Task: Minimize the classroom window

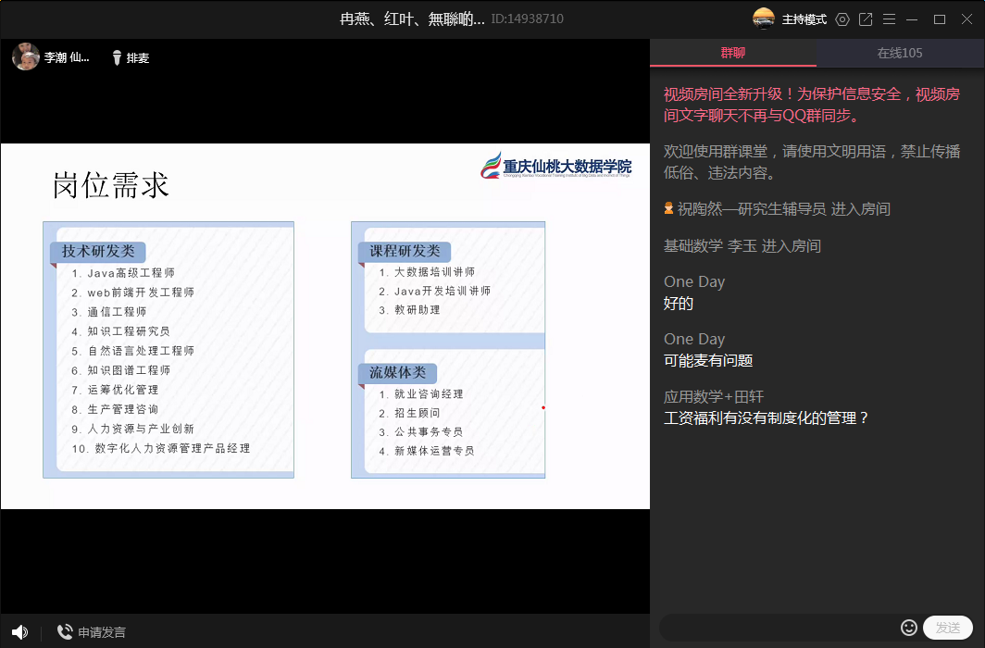Action: pos(913,19)
